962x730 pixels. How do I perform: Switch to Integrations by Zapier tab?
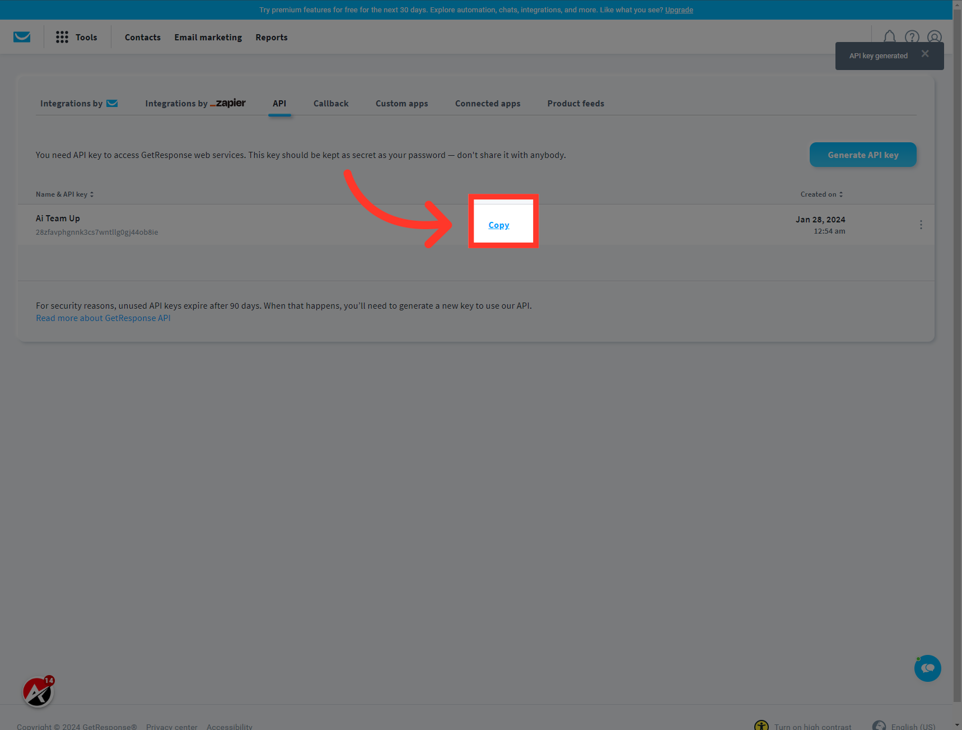[x=195, y=104]
